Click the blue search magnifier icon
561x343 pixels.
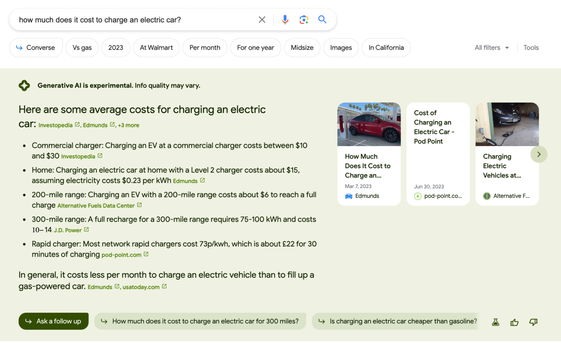[x=322, y=19]
